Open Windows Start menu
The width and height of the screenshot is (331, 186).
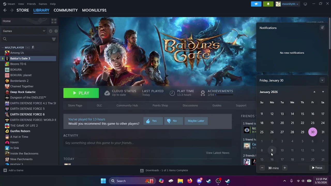pyautogui.click(x=103, y=181)
